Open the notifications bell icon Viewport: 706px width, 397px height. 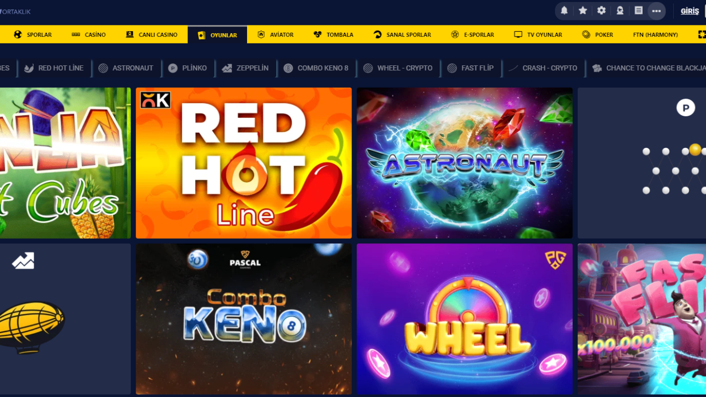click(x=564, y=10)
